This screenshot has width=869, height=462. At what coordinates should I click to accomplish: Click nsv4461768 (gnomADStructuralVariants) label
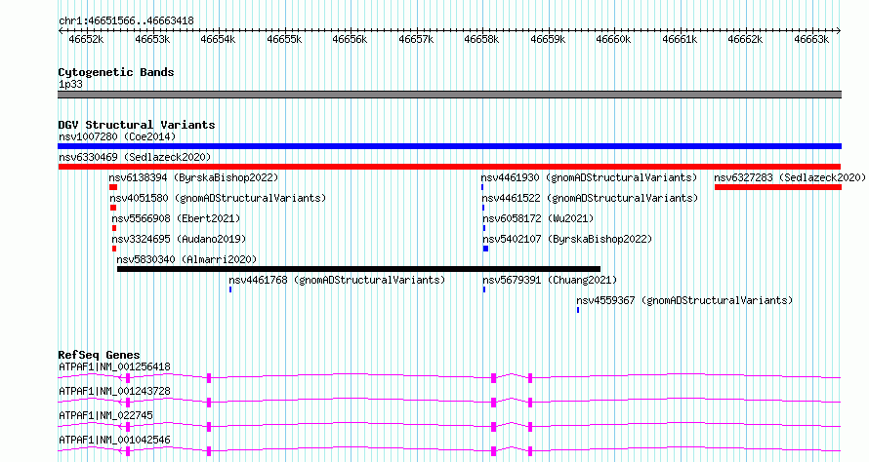(337, 280)
